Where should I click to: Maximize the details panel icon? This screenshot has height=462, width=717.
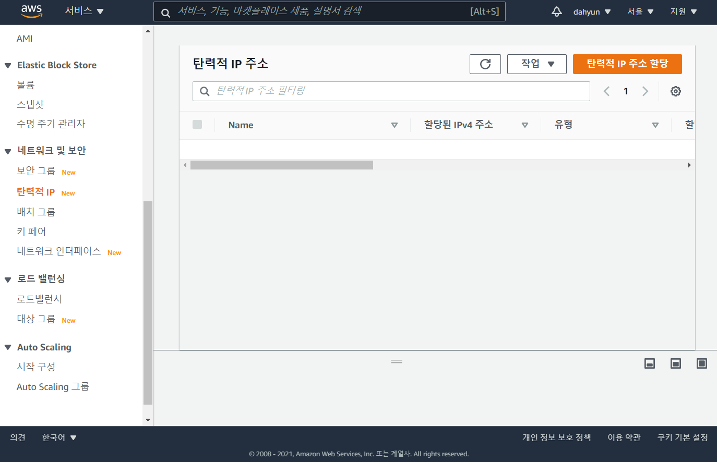702,363
